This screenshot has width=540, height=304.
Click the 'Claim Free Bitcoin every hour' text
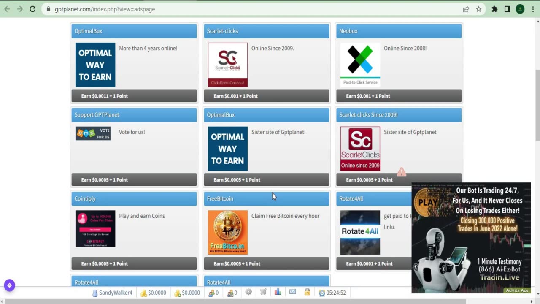coord(285,216)
